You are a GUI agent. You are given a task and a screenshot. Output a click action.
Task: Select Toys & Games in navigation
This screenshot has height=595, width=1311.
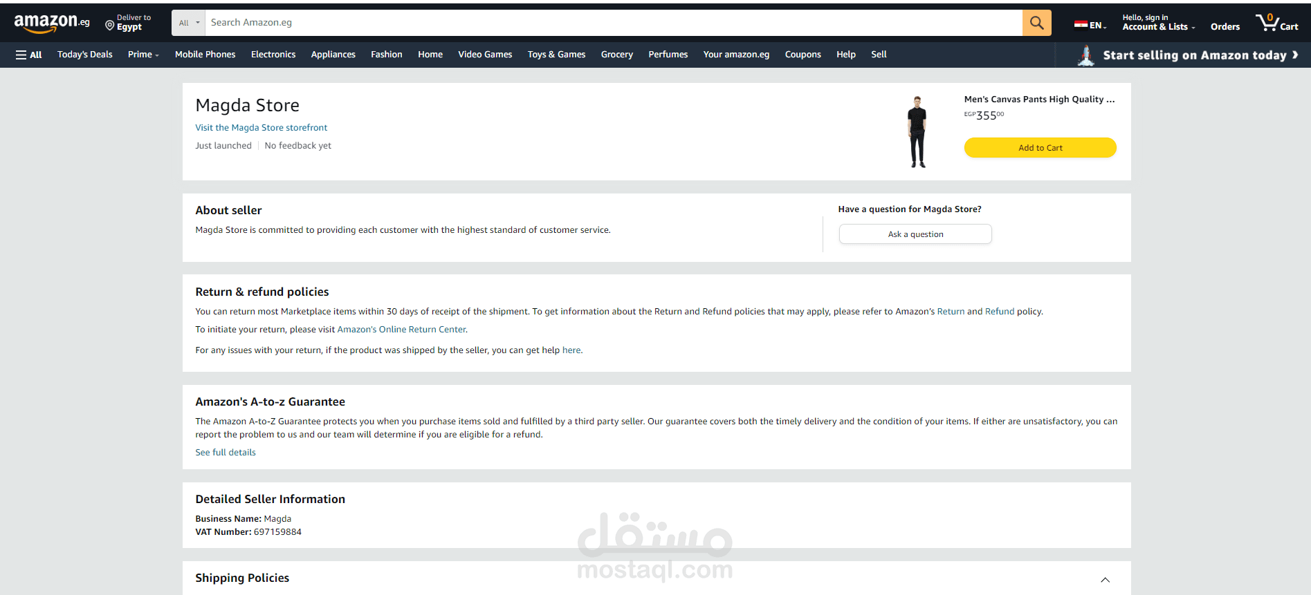click(x=557, y=55)
